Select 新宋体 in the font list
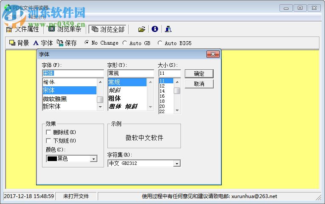The width and height of the screenshot is (325, 204). (69, 107)
